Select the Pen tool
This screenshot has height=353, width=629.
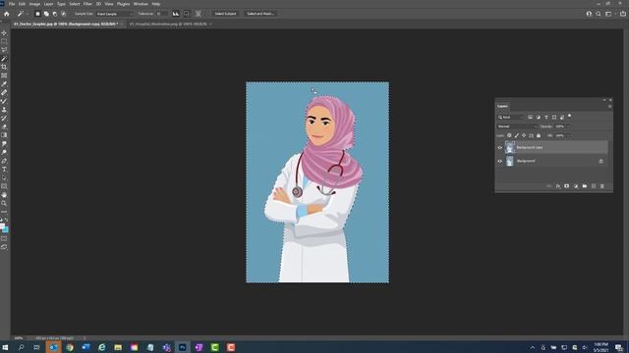4,161
